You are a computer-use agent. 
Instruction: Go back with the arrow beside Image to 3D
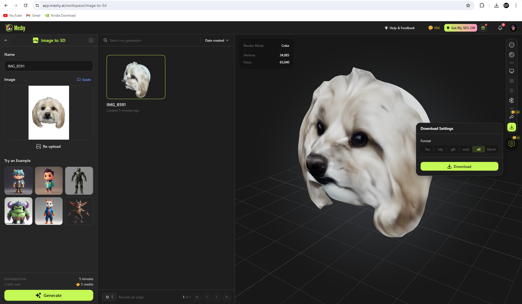point(6,40)
